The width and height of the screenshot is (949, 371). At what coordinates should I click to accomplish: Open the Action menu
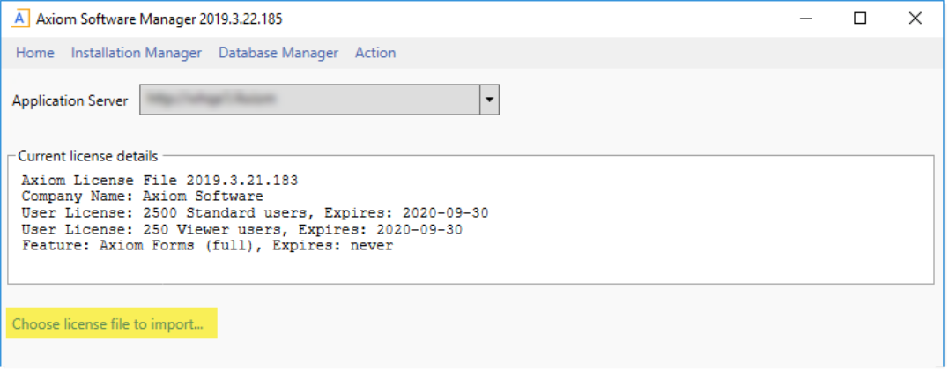(x=375, y=53)
